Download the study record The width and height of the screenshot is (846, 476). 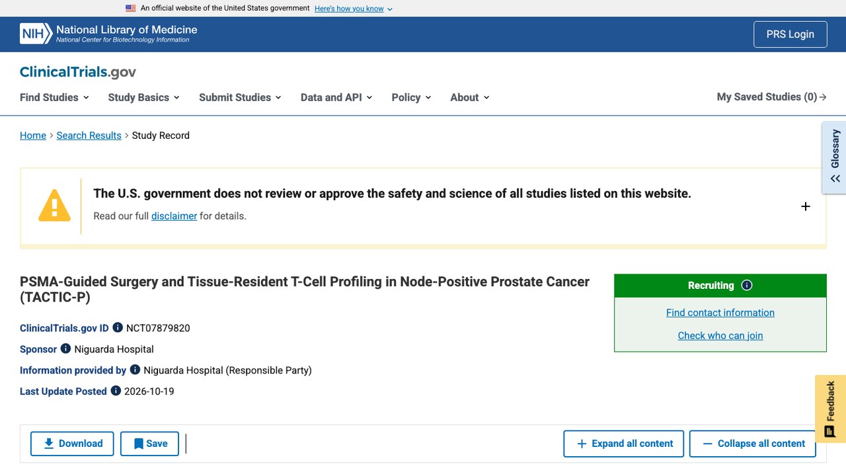click(72, 444)
